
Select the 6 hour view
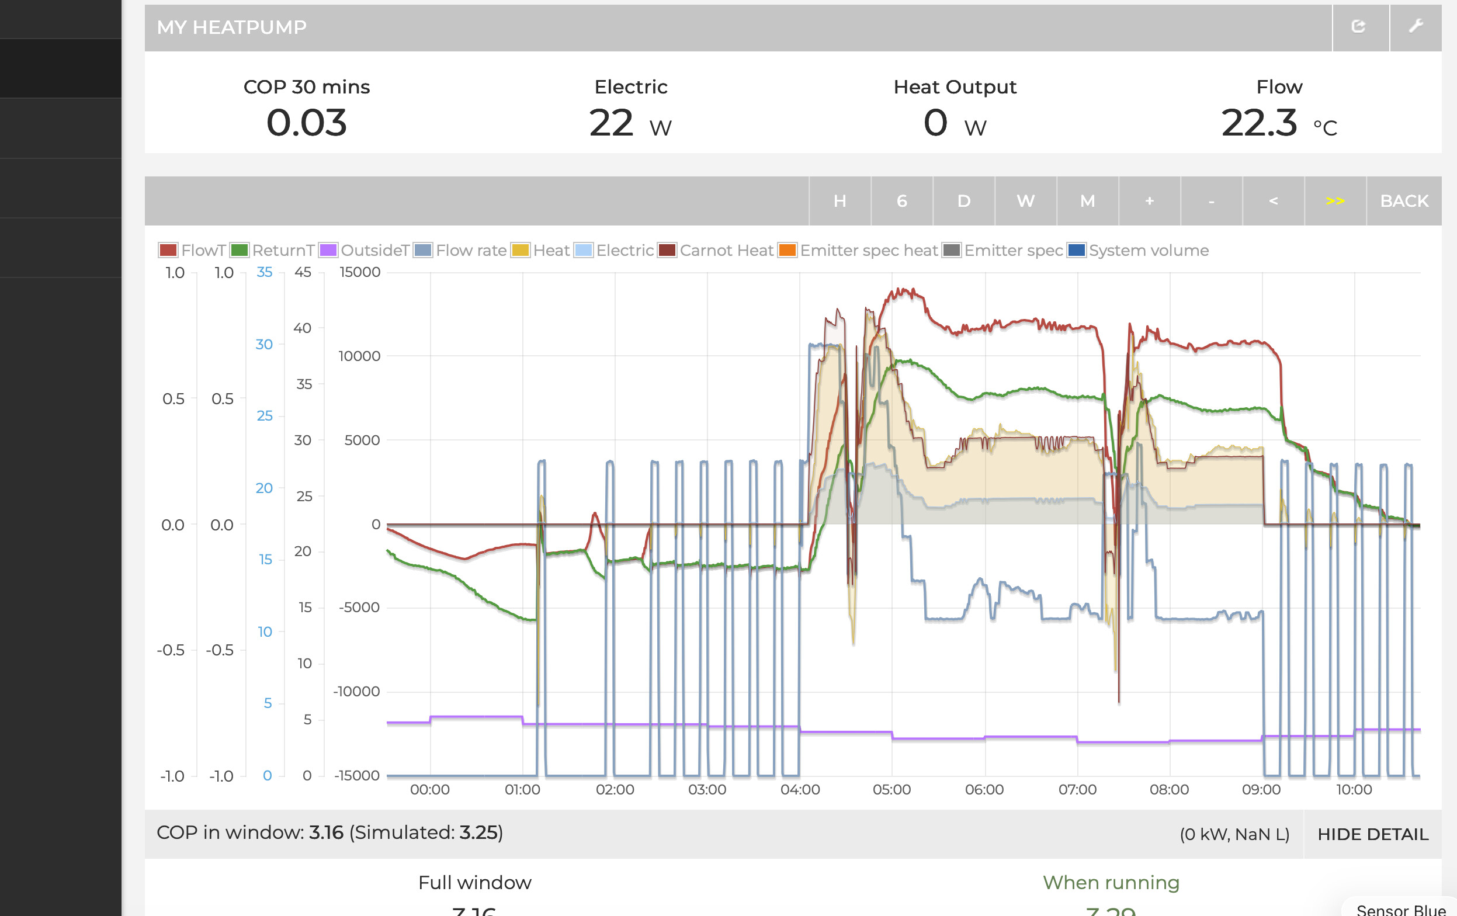tap(901, 201)
